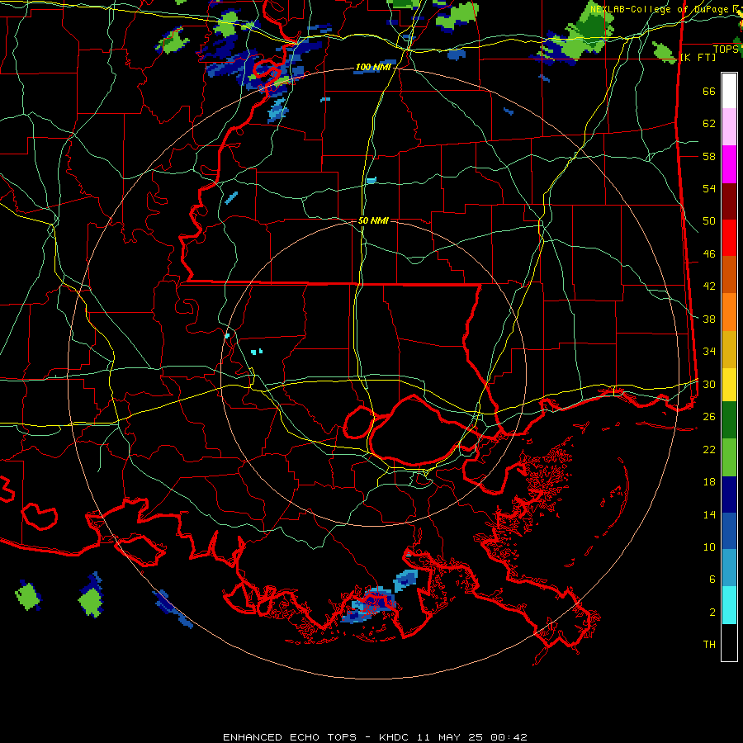Click the 'TH' threshold legend label

tap(709, 645)
